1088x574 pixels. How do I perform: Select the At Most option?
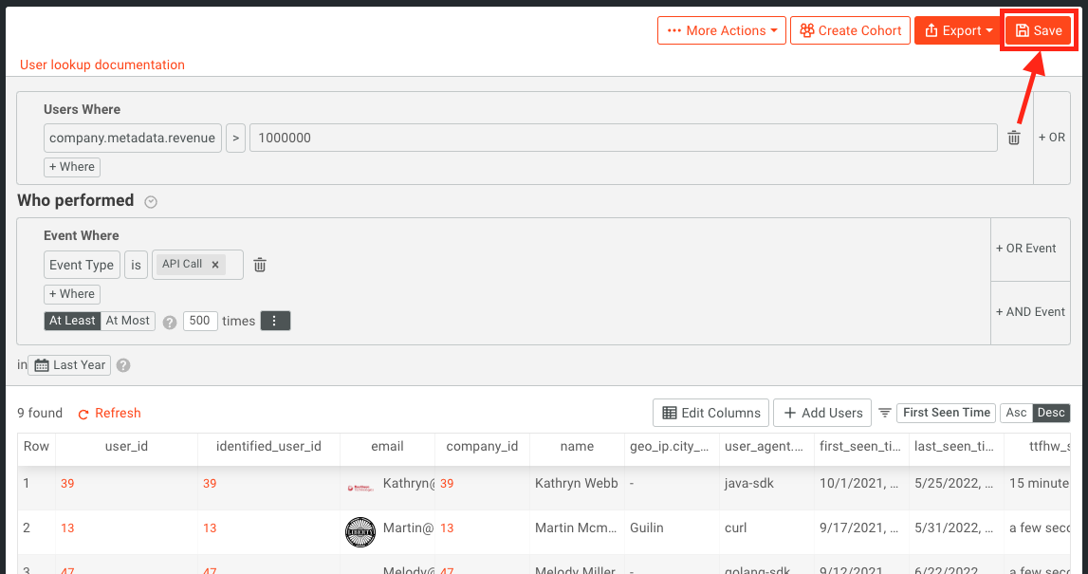pyautogui.click(x=128, y=321)
